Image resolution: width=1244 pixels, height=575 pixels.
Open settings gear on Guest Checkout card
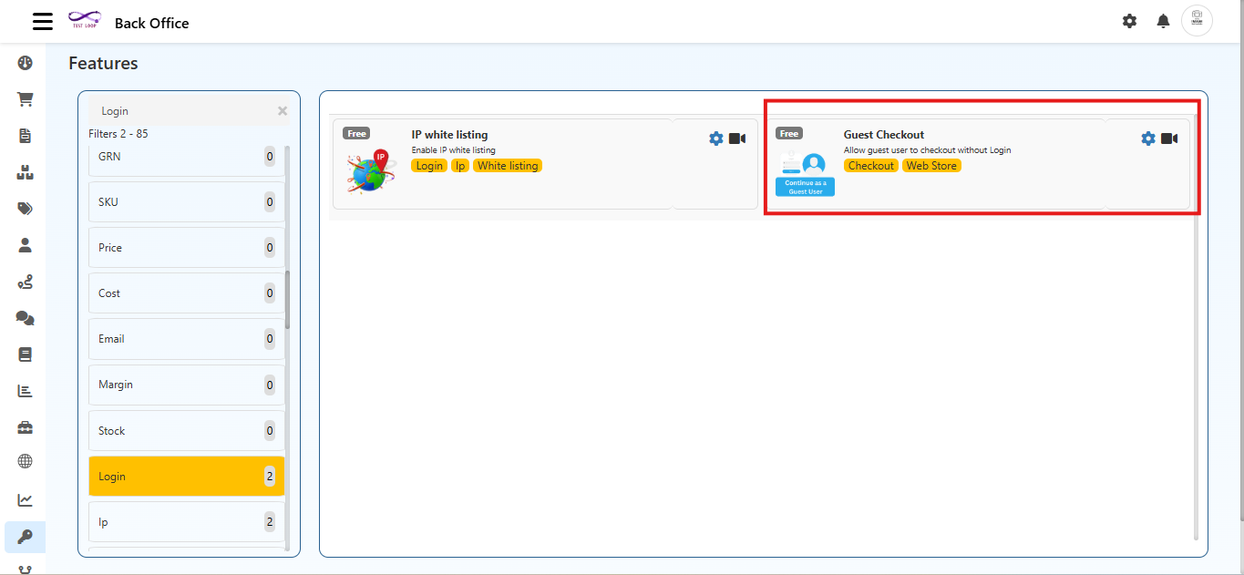[1147, 138]
